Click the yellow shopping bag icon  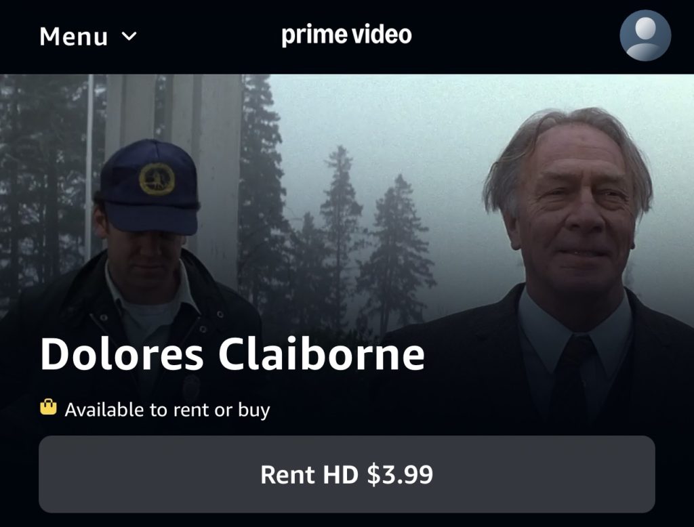click(x=48, y=406)
